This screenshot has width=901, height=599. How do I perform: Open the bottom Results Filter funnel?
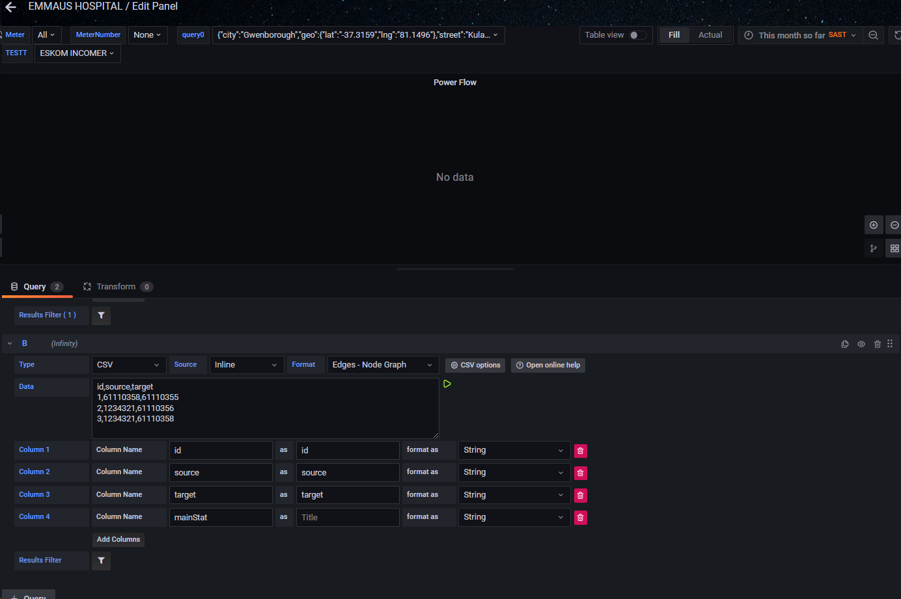(x=101, y=561)
